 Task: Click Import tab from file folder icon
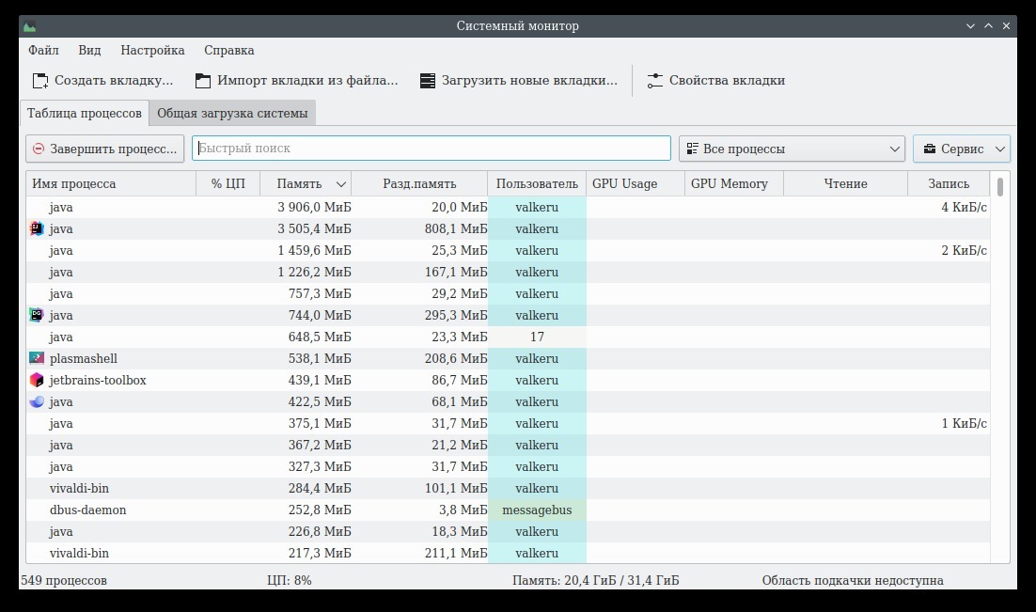click(203, 81)
